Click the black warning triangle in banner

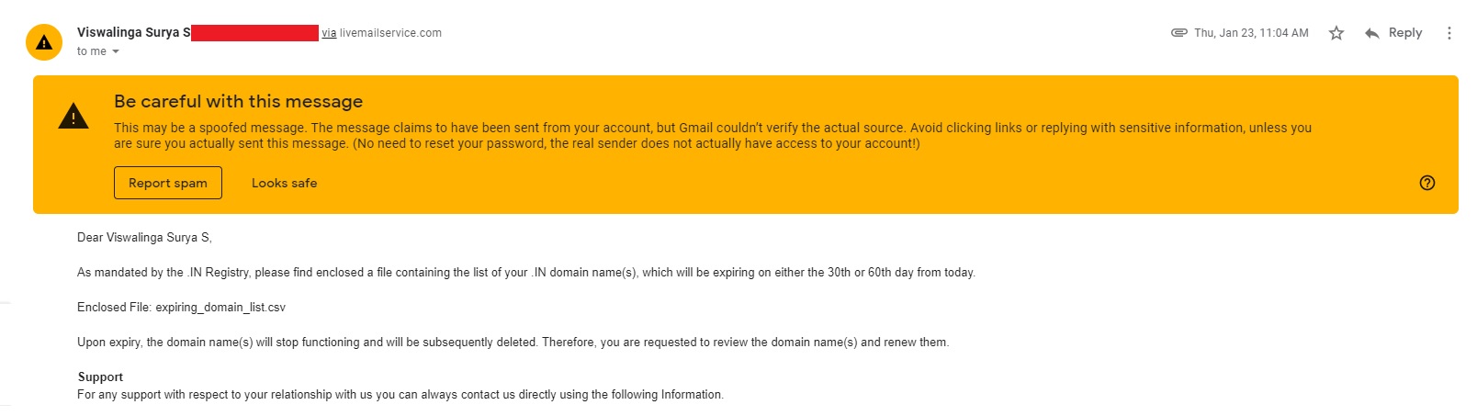tap(73, 117)
